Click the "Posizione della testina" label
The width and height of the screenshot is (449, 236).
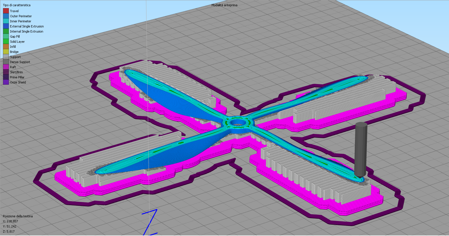18,216
